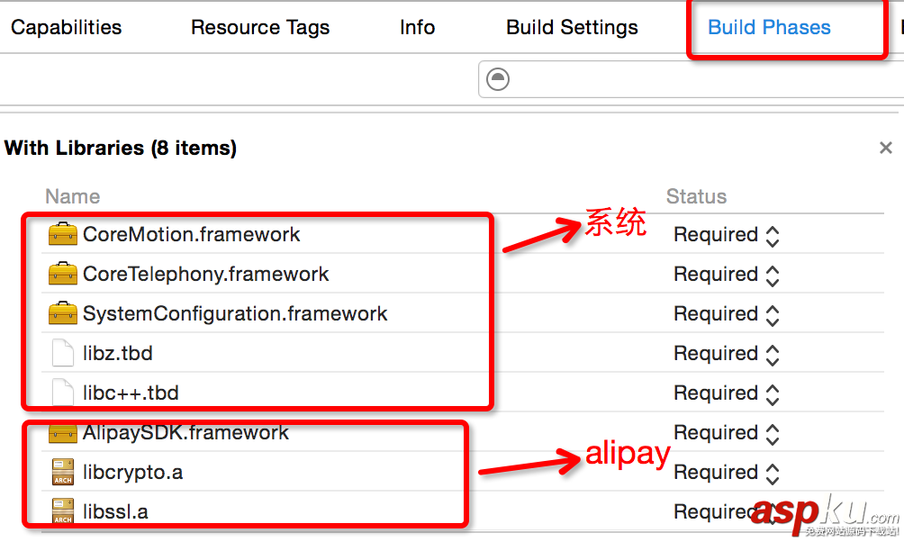Click the libz.tbd document icon
Screen dimensions: 904x542
63,353
